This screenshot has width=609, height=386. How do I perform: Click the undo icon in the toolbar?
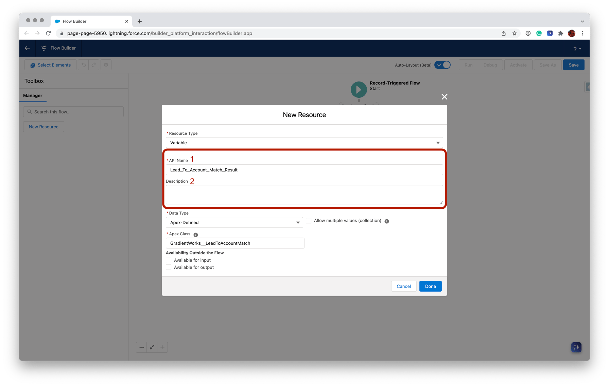click(83, 65)
